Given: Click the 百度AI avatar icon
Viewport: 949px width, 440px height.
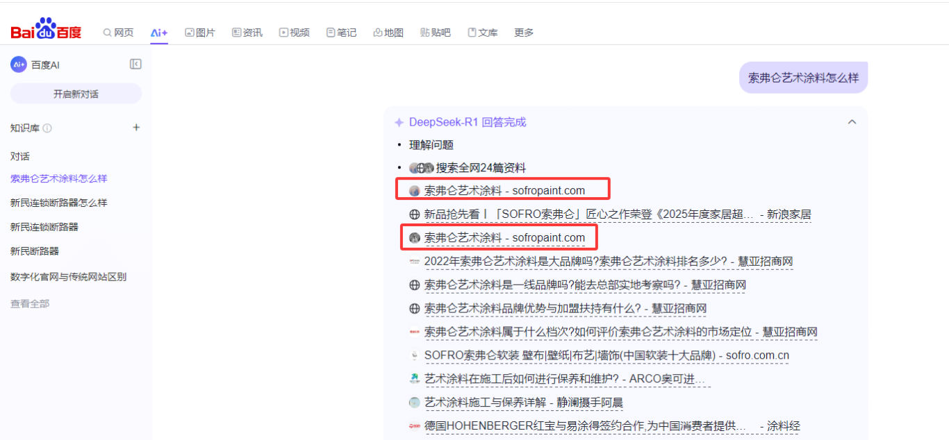Looking at the screenshot, I should (x=19, y=65).
